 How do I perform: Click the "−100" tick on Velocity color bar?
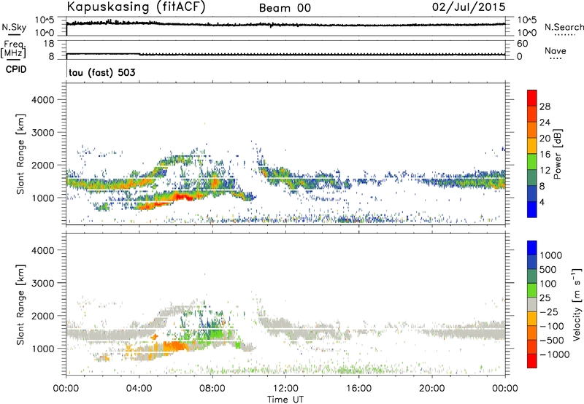click(x=552, y=326)
